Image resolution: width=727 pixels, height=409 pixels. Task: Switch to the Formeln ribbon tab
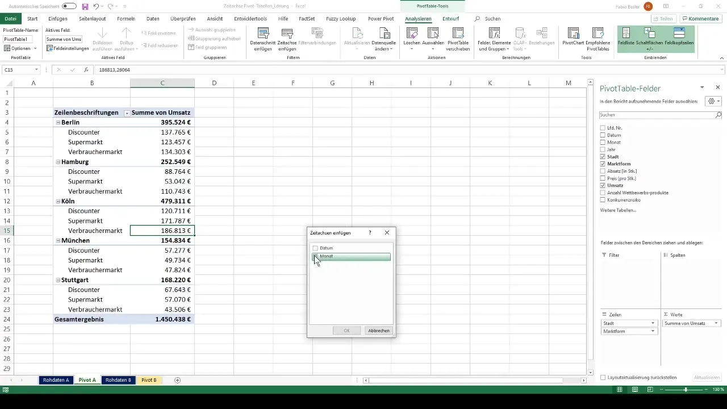click(126, 19)
